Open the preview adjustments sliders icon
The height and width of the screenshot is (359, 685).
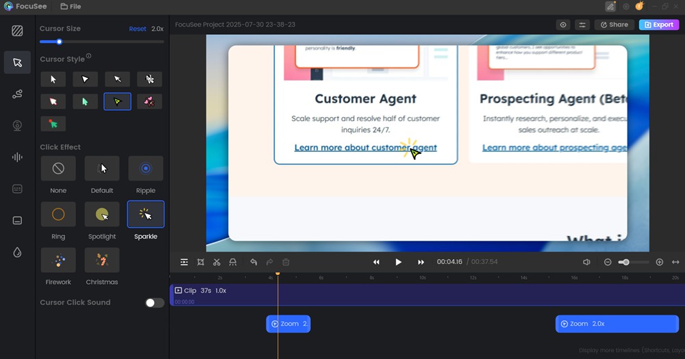[x=582, y=25]
